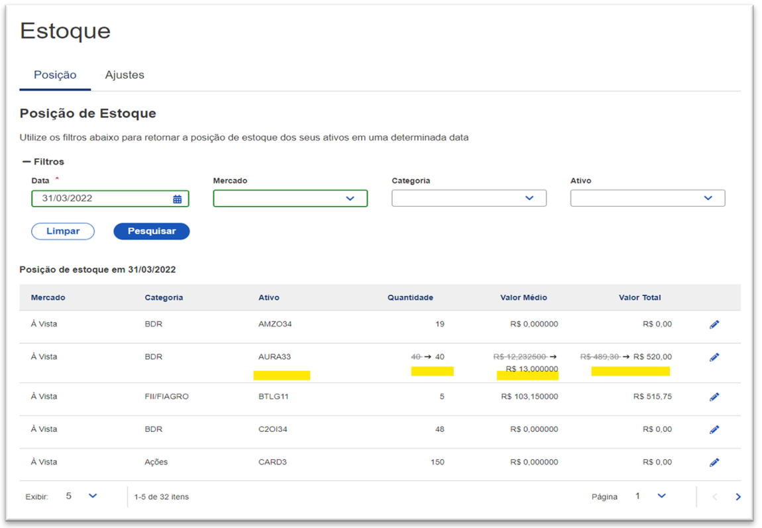Click the Limpar button
Screen dimensions: 762x528
pyautogui.click(x=63, y=231)
